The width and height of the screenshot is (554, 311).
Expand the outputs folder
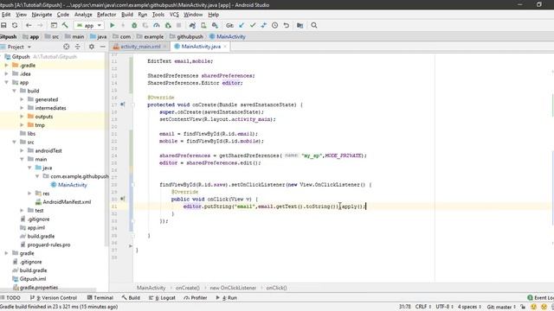[x=22, y=117]
